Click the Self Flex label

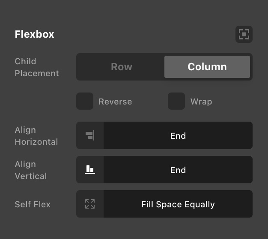(x=33, y=204)
